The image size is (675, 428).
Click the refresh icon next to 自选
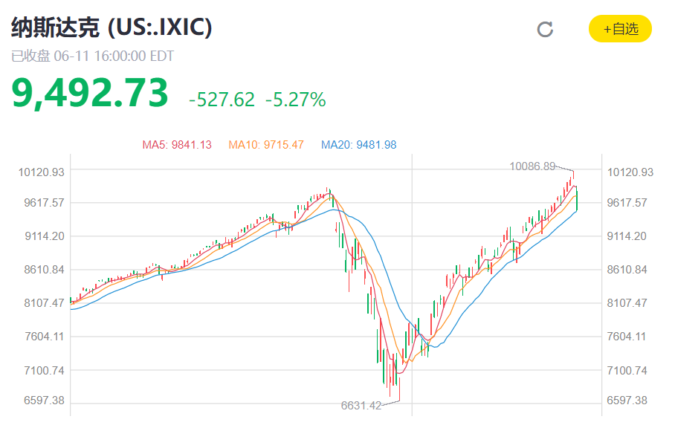click(x=545, y=30)
